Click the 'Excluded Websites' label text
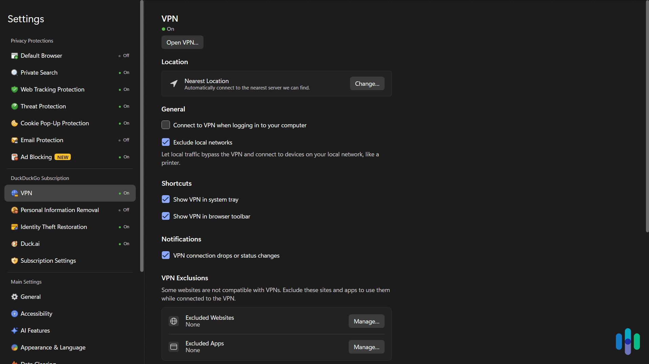649x364 pixels. [x=210, y=318]
